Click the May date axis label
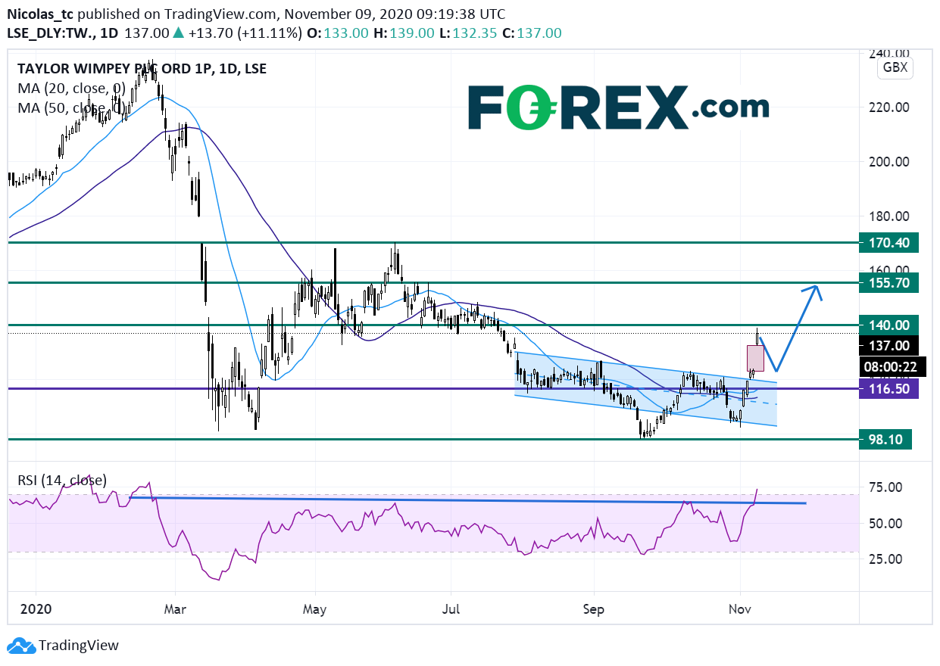The width and height of the screenshot is (940, 666). point(314,608)
